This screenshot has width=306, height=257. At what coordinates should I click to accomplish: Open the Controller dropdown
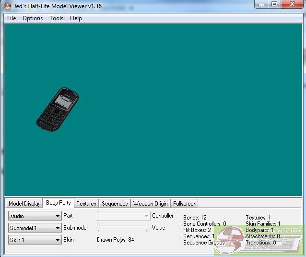click(x=124, y=216)
